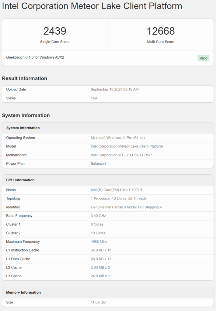Image resolution: width=216 pixels, height=311 pixels.
Task: Select the 2.00 MB x 2 value
Action: click(x=100, y=268)
